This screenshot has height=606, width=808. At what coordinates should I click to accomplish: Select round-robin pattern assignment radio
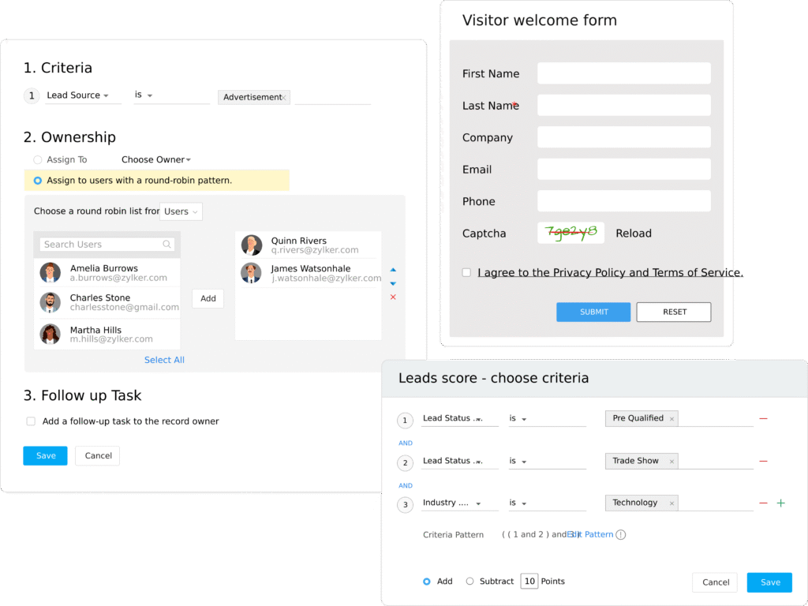[38, 181]
